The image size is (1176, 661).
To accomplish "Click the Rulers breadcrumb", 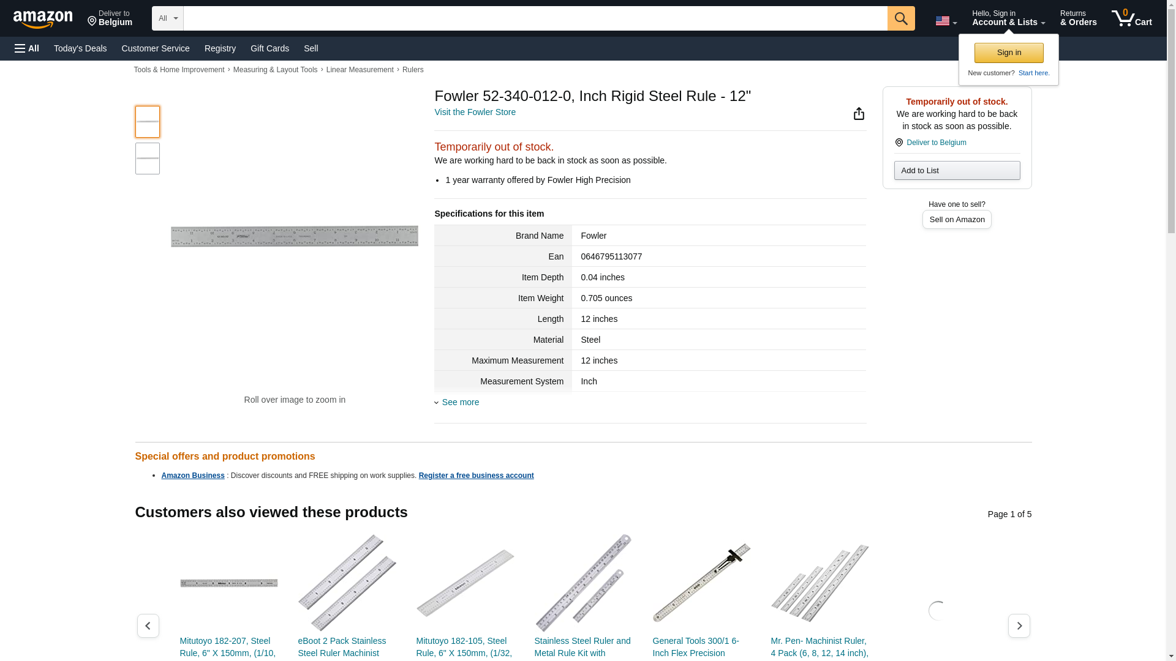I will pyautogui.click(x=413, y=70).
